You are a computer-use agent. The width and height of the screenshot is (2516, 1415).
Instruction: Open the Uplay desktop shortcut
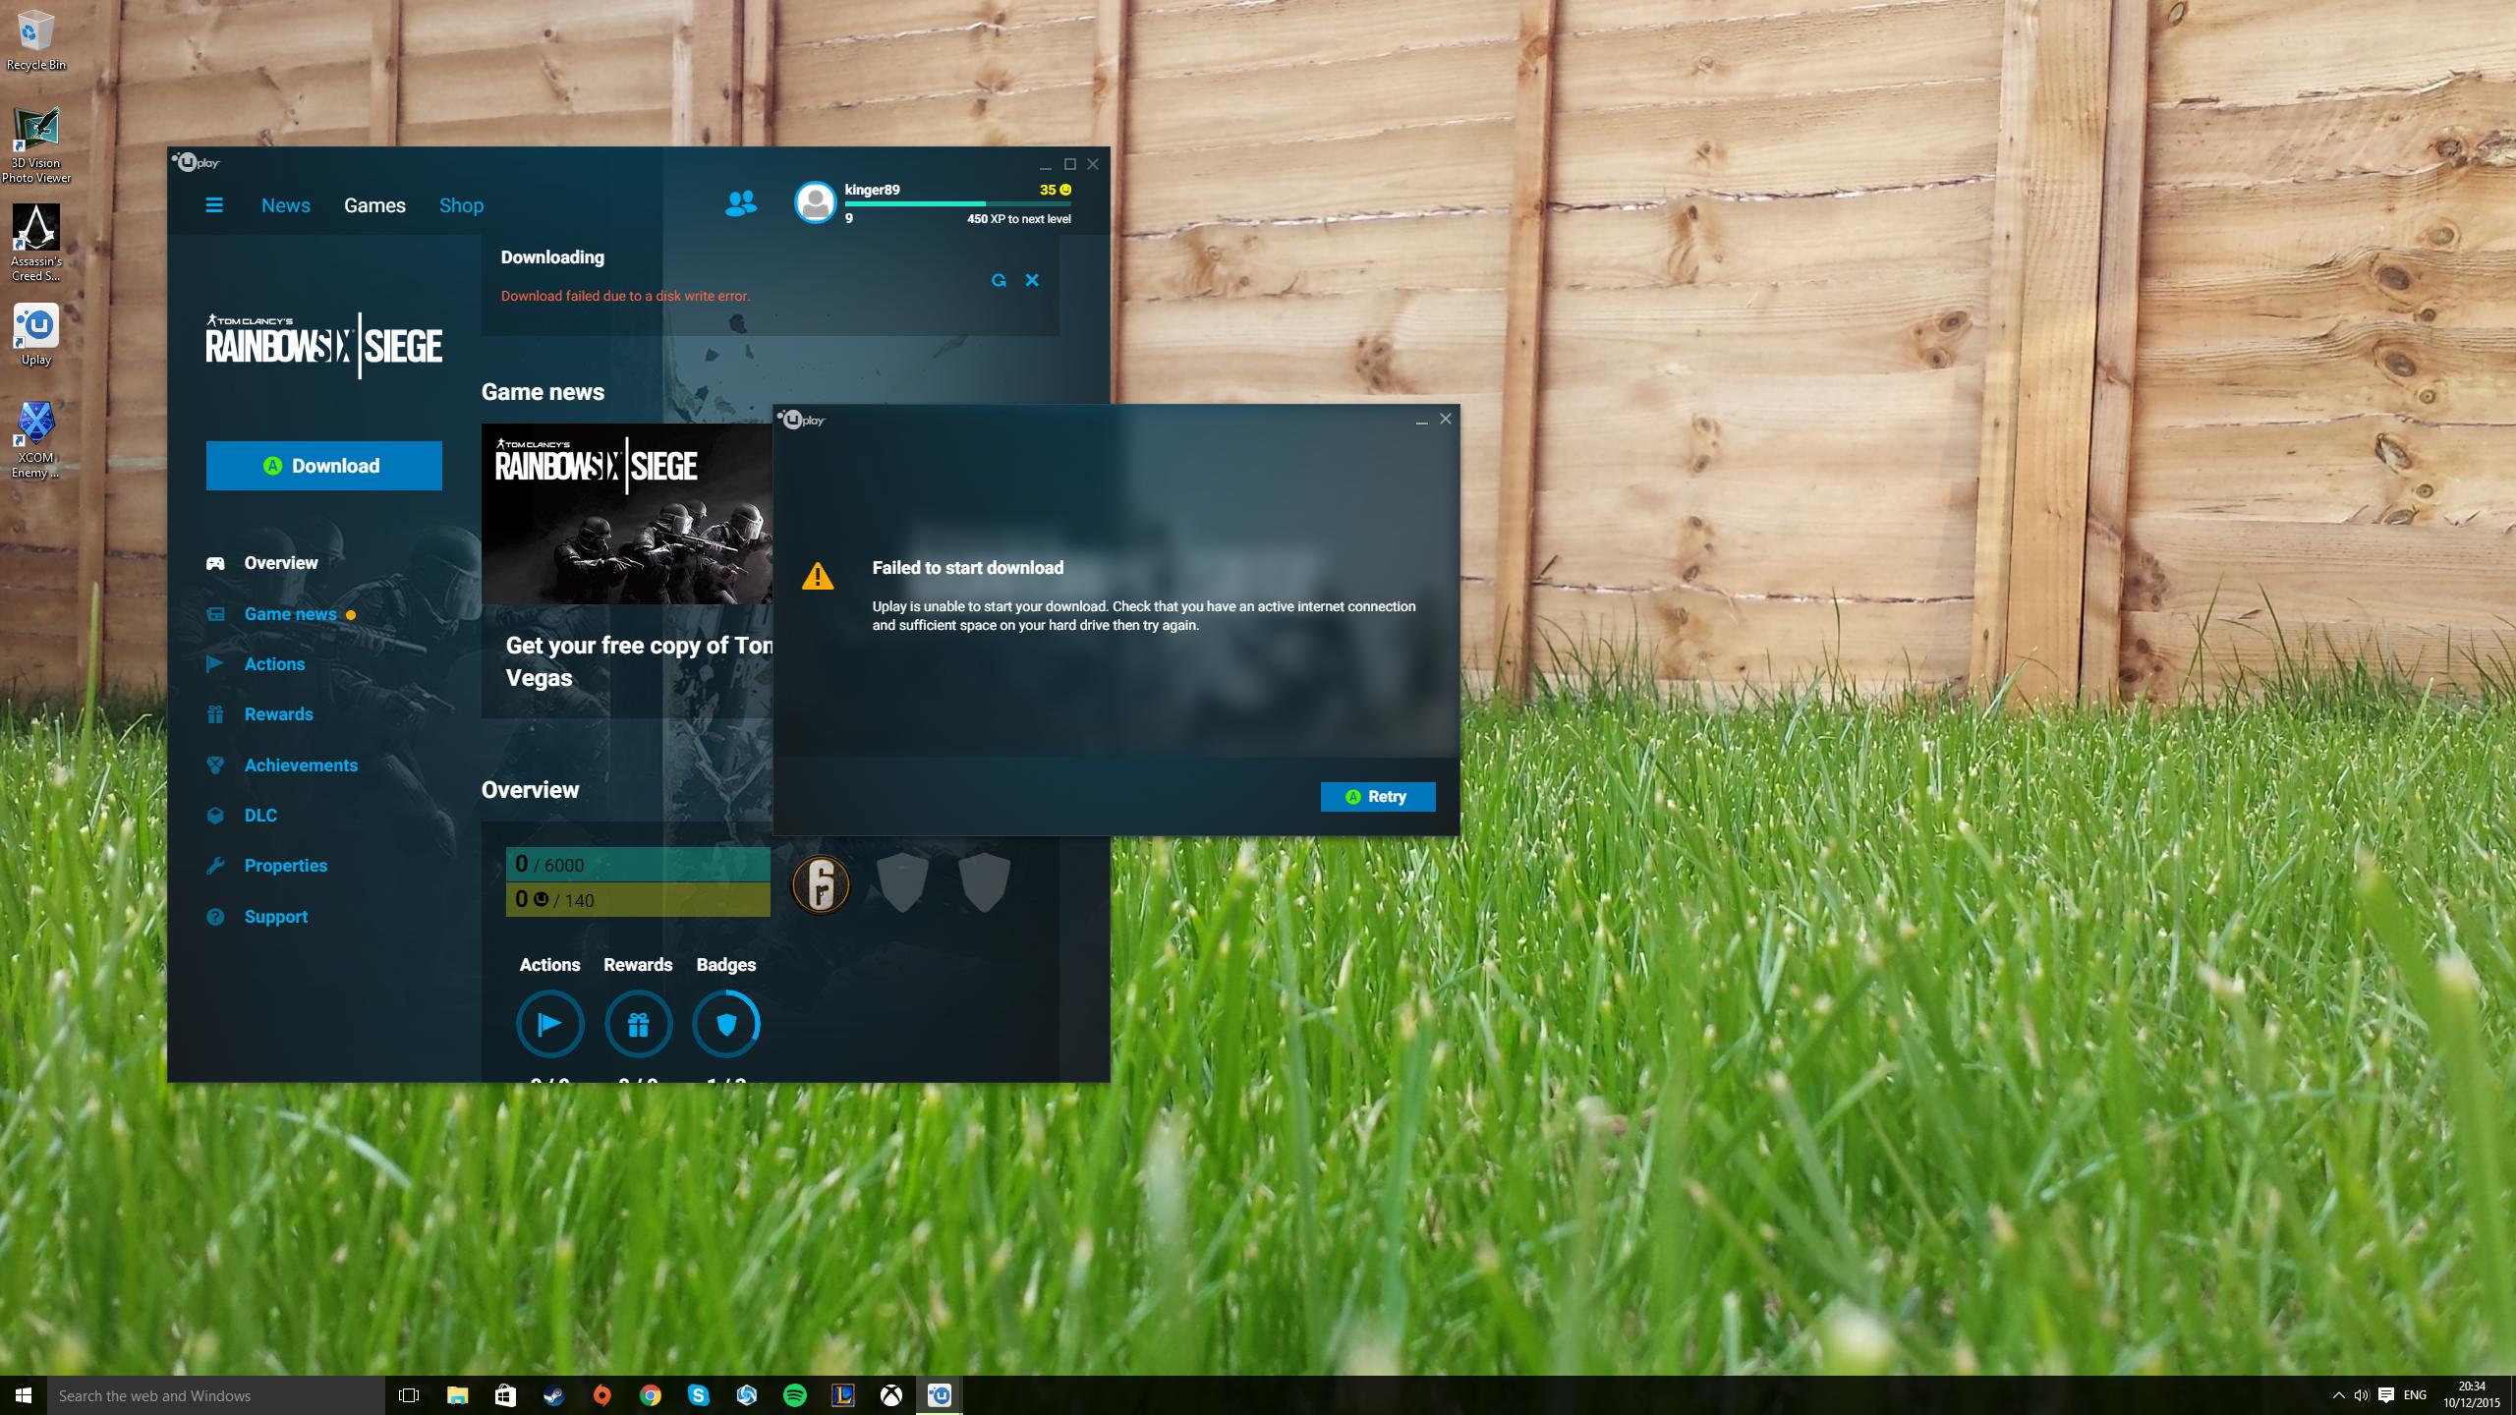36,335
